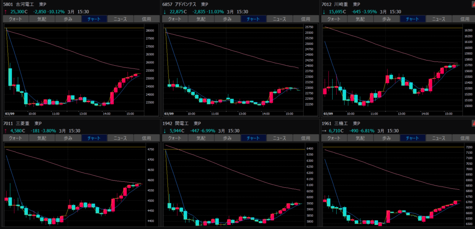Switch to 気配 tab for アドバンテス
The image size is (475, 229).
201,19
